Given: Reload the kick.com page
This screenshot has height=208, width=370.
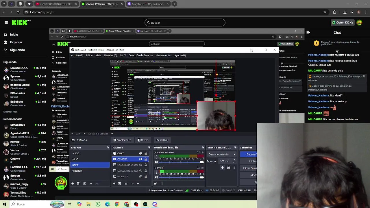Looking at the screenshot, I should tap(18, 12).
